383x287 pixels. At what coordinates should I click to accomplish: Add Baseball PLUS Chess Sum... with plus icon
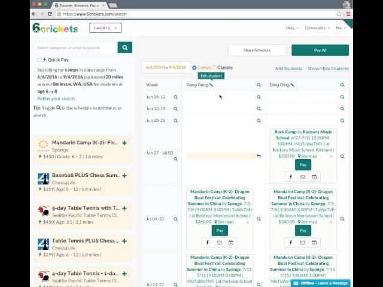[x=124, y=176]
